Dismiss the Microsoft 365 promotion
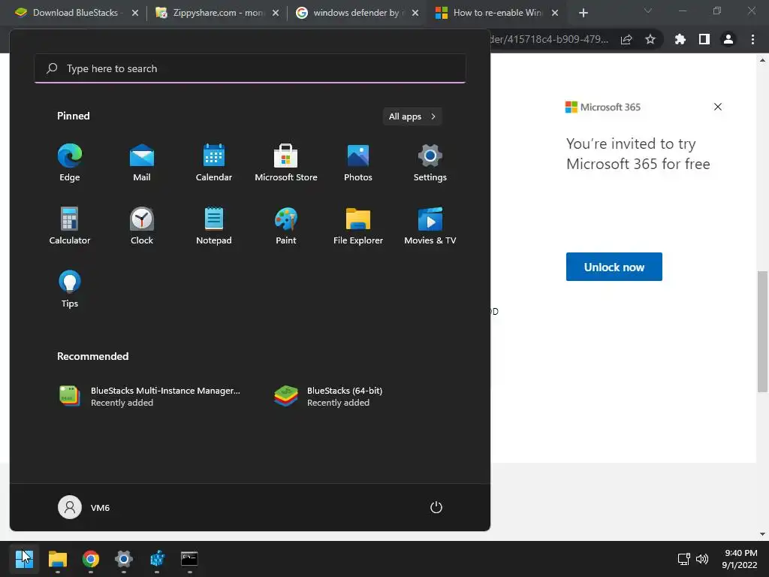The width and height of the screenshot is (769, 577). [717, 107]
